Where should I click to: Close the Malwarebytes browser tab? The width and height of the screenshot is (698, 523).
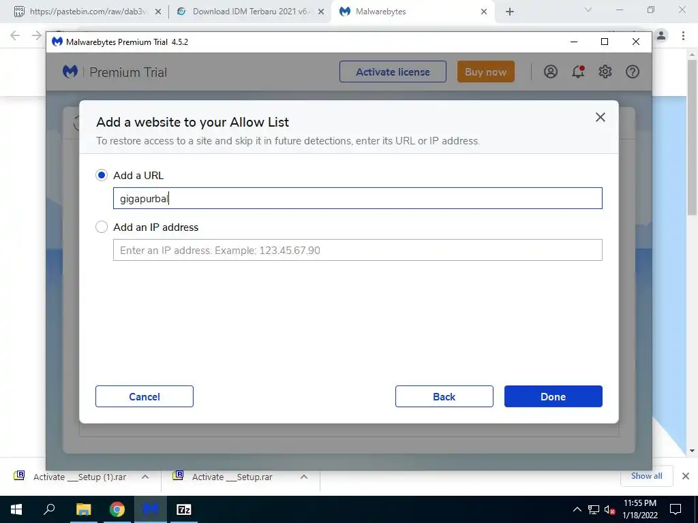pyautogui.click(x=484, y=12)
